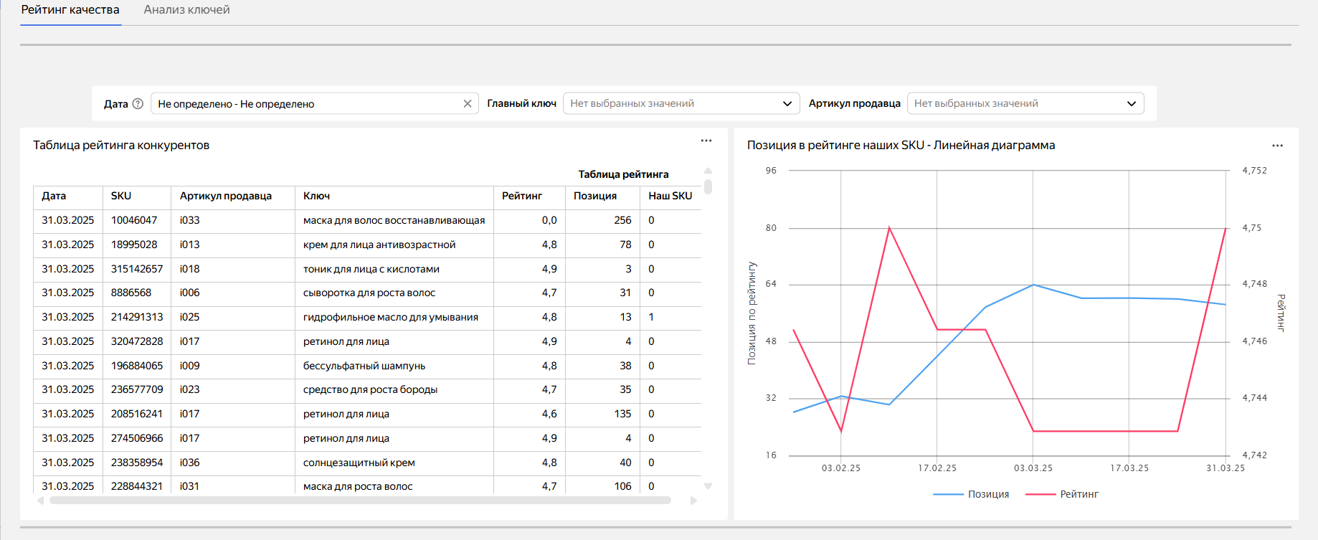Open the line chart widget options menu

point(1277,146)
